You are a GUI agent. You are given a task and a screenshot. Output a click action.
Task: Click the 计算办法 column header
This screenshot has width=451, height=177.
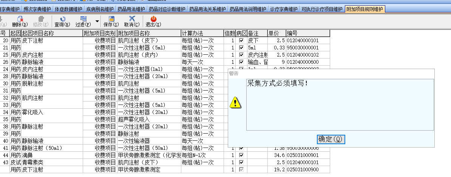202,33
